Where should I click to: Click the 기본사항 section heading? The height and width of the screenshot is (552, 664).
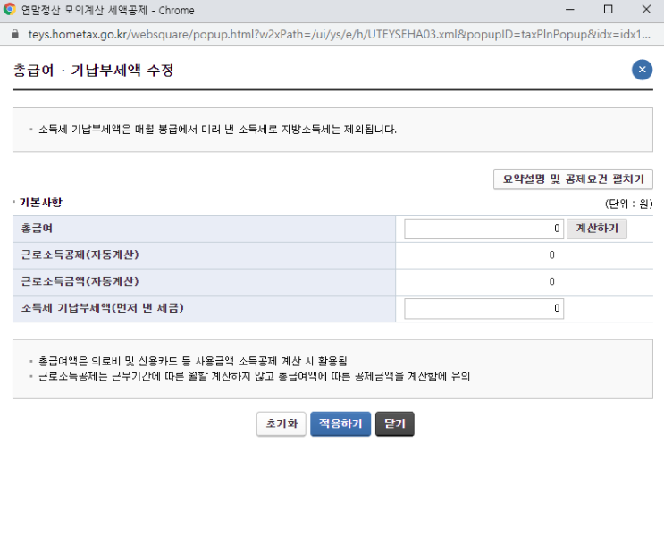[40, 203]
